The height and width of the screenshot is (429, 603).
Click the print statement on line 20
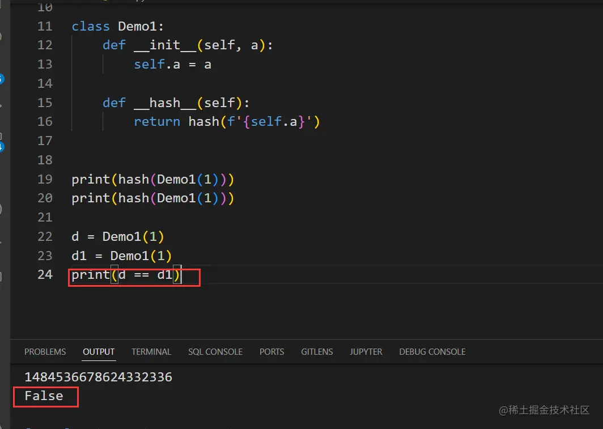152,198
